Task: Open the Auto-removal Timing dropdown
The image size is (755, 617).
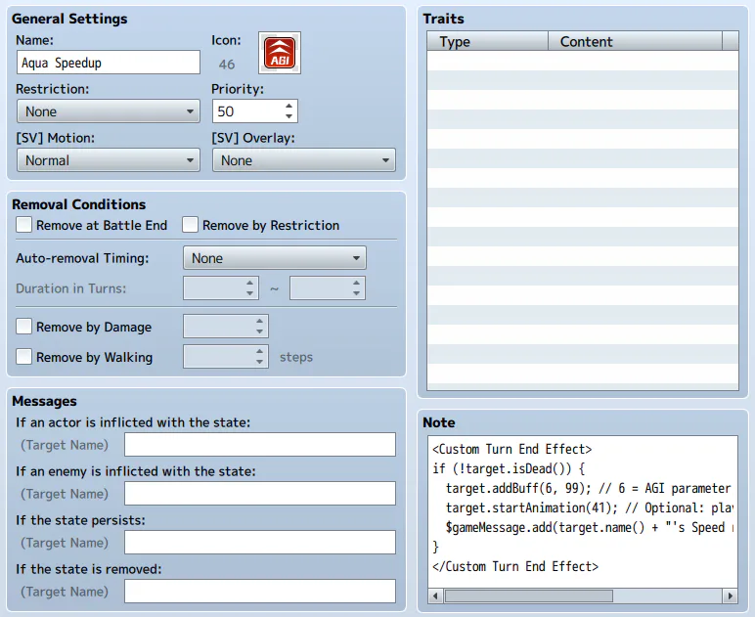Action: pos(275,258)
